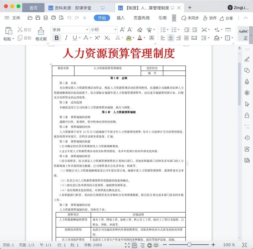The height and width of the screenshot is (249, 253).
Task: Toggle Underline formatting
Action: coord(75,38)
